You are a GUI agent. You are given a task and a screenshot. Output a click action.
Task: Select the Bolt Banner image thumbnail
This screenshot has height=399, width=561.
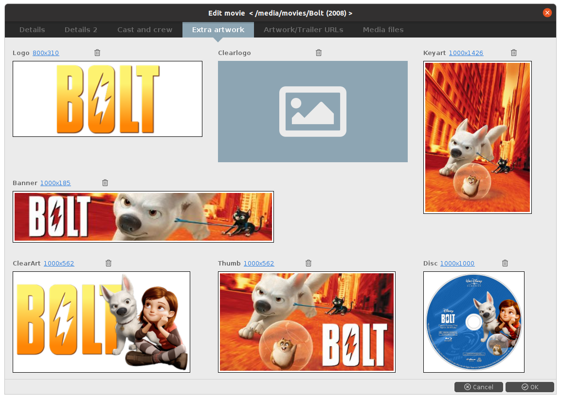coord(143,217)
